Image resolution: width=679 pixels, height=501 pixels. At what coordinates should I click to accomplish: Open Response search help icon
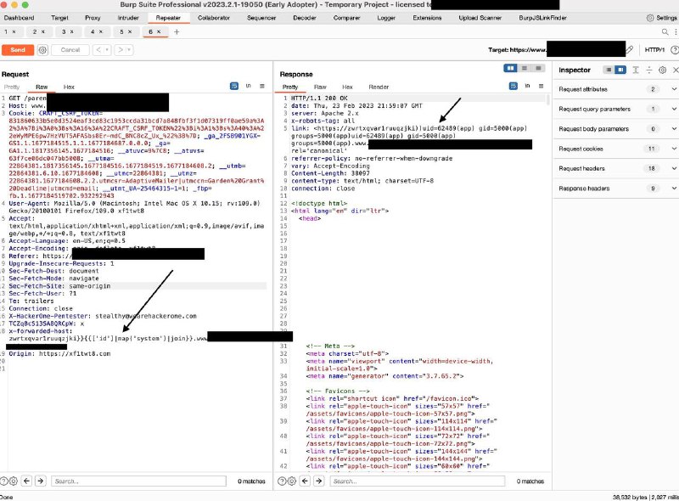pyautogui.click(x=282, y=481)
